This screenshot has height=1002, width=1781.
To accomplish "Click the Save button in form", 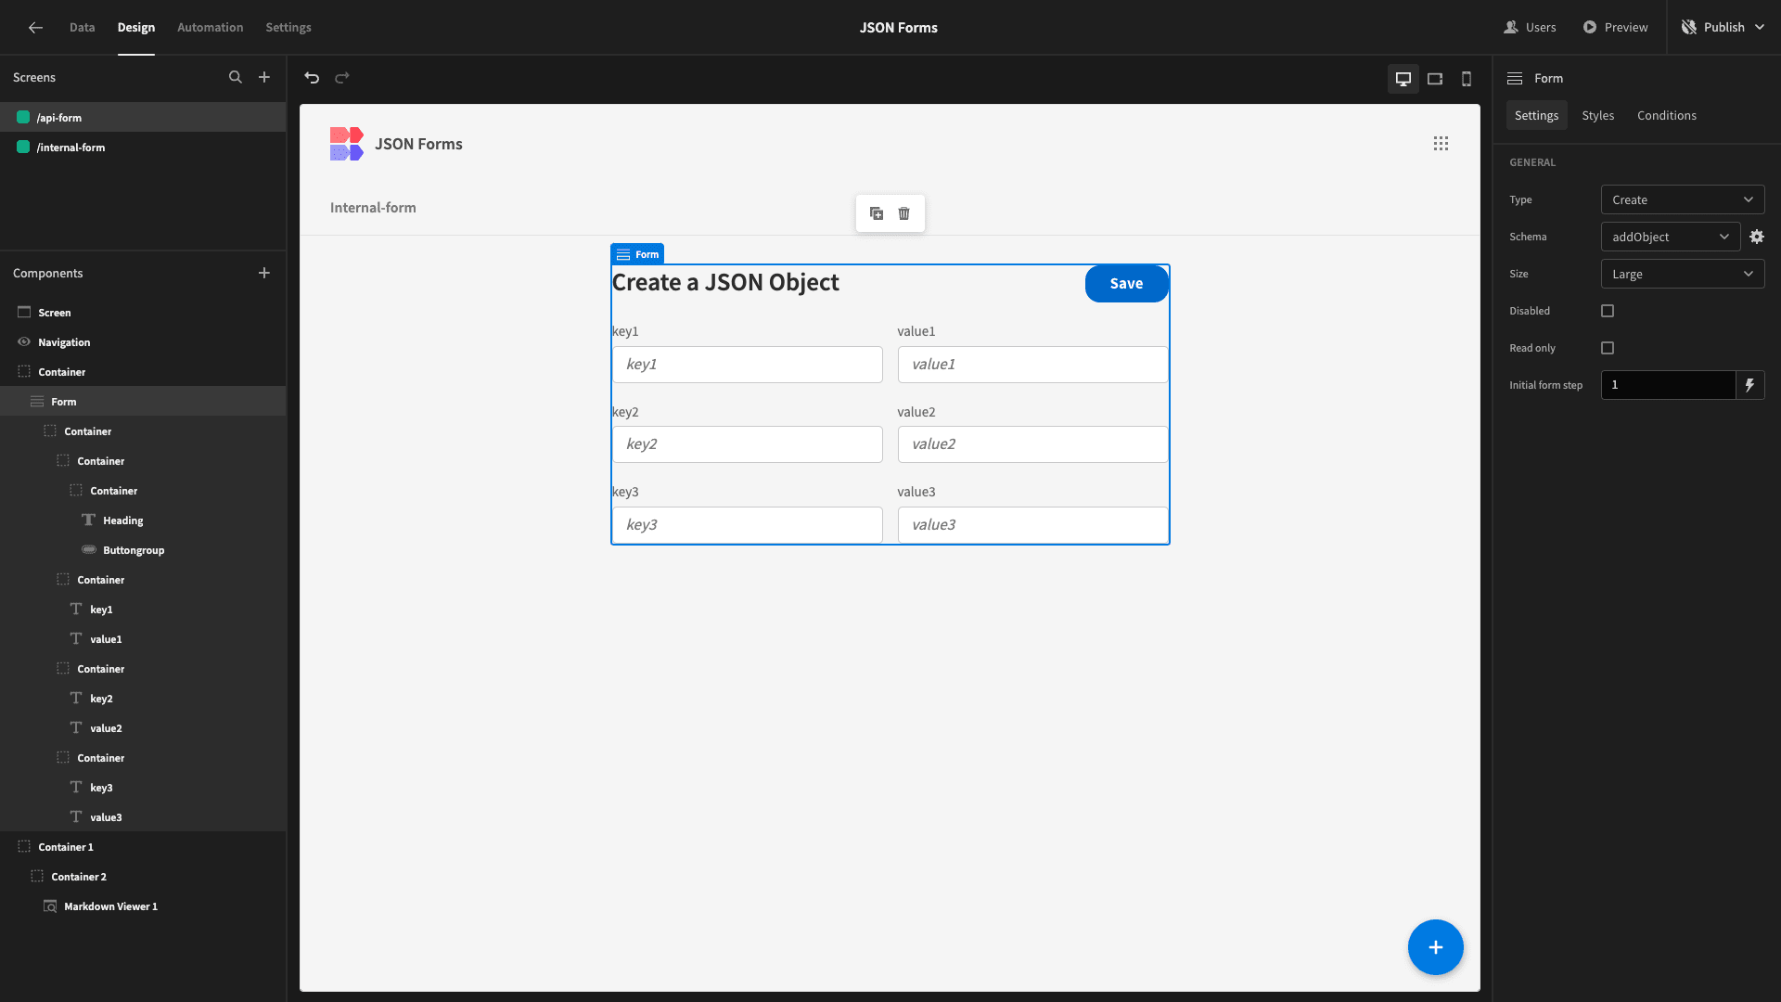I will [x=1126, y=284].
